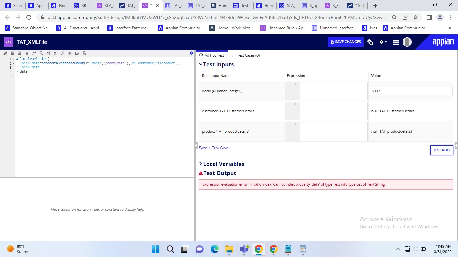Click the pi constant toolbar icon
This screenshot has height=257, width=458.
pos(70,53)
